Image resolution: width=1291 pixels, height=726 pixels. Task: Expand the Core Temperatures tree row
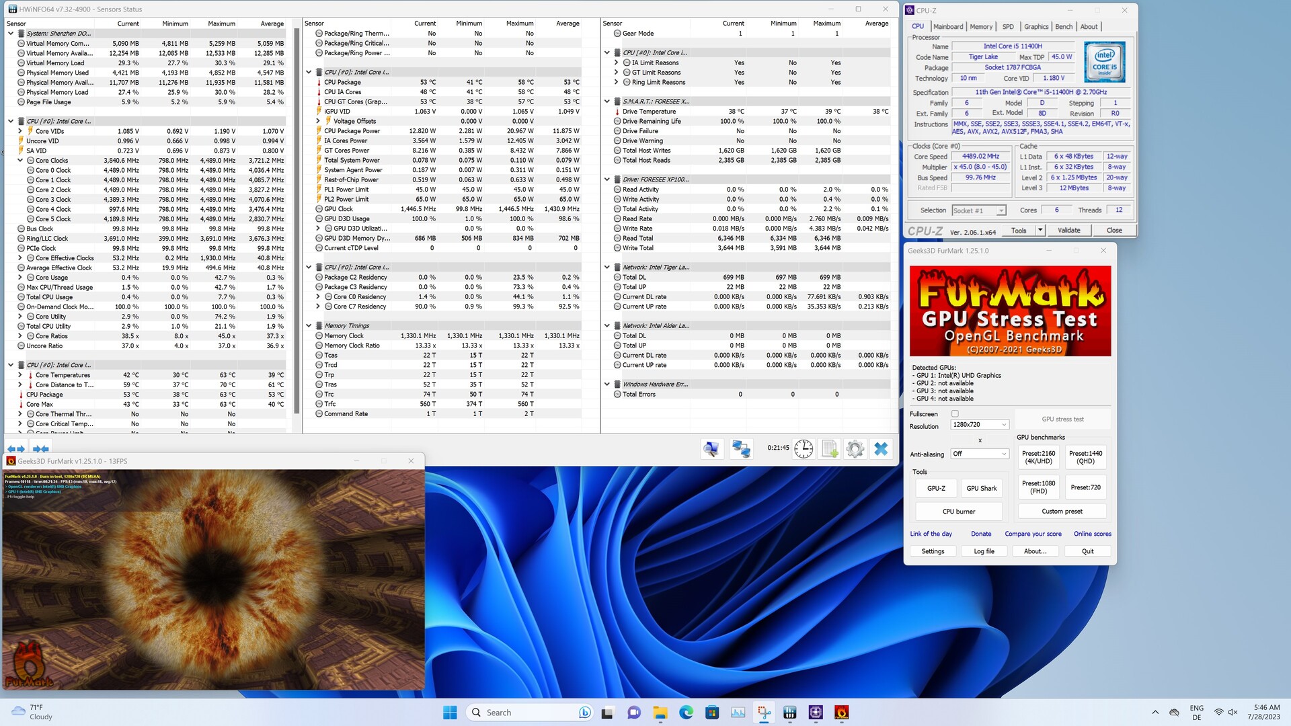click(20, 375)
